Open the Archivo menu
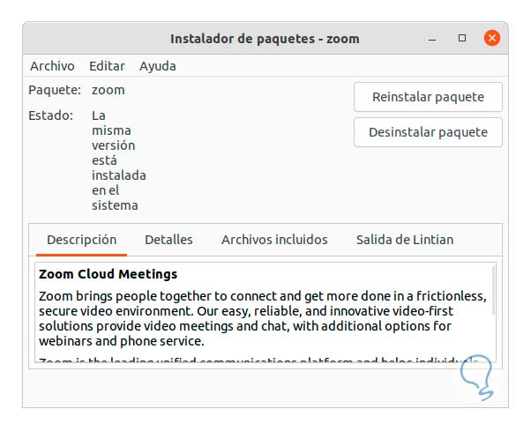The width and height of the screenshot is (531, 431). [x=52, y=66]
